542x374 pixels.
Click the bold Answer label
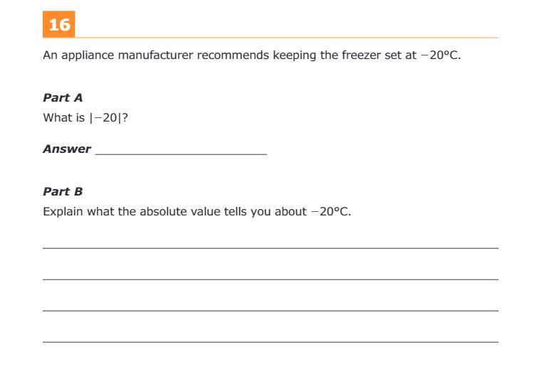pyautogui.click(x=67, y=149)
